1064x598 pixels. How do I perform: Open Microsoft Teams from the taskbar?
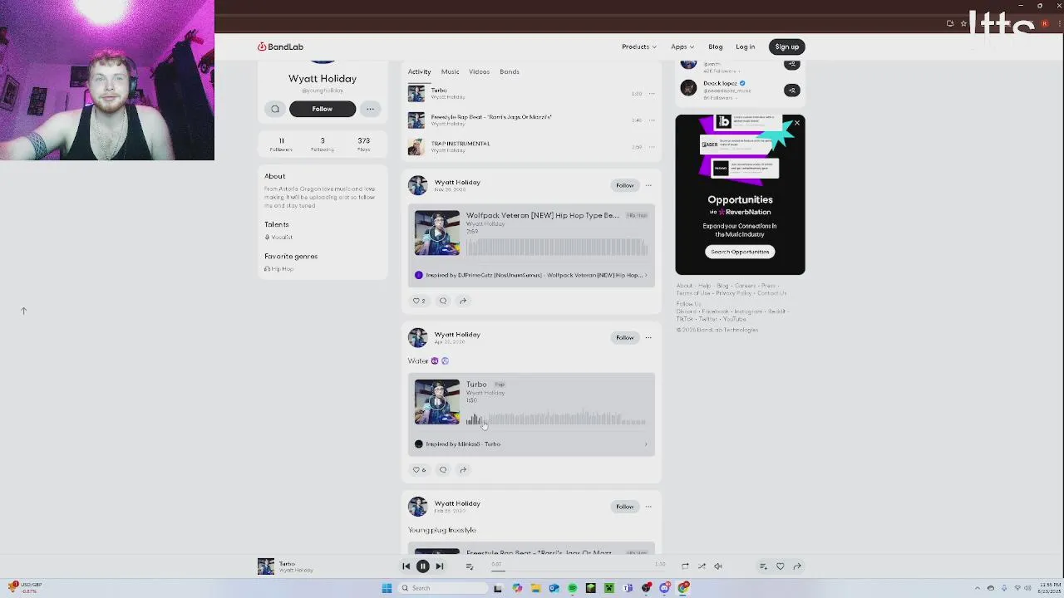(628, 588)
